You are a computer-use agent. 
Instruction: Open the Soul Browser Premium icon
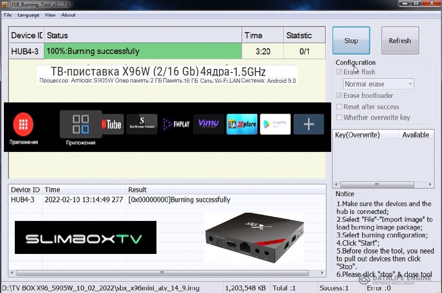[x=142, y=124]
